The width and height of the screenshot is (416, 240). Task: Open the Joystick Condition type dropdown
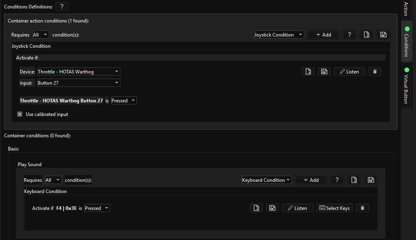[279, 35]
